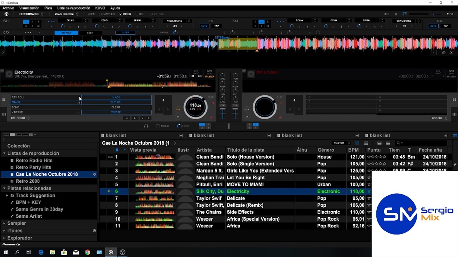This screenshot has height=257, width=458.
Task: Click FX1 TAP button
Action: [x=216, y=26]
